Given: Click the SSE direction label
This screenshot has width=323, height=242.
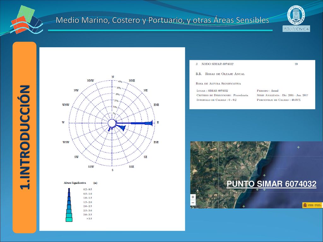Looking at the screenshot, I should click(132, 166).
